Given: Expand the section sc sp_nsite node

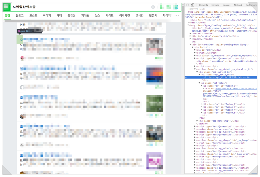Looking at the screenshot, I should (195, 149).
